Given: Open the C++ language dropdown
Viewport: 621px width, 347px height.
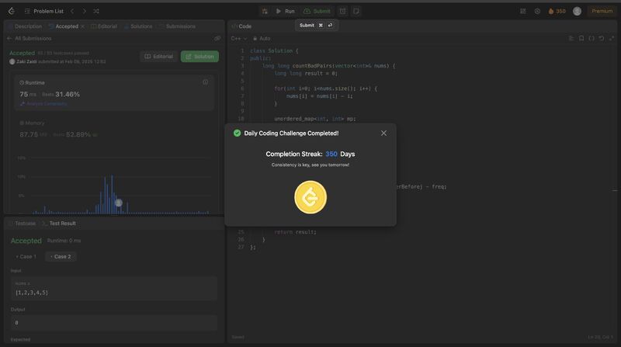Looking at the screenshot, I should pos(239,38).
